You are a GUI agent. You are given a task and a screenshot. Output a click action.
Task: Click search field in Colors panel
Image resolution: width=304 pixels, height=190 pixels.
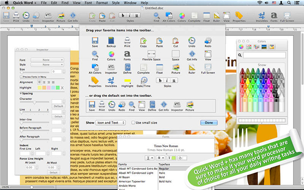pyautogui.click(x=264, y=55)
